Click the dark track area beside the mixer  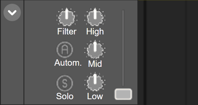(x=168, y=52)
